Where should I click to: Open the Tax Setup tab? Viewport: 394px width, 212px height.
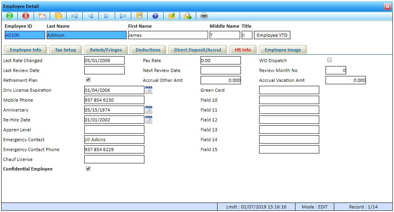pos(66,50)
